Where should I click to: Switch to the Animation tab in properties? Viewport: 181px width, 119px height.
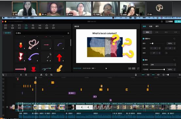click(x=151, y=26)
